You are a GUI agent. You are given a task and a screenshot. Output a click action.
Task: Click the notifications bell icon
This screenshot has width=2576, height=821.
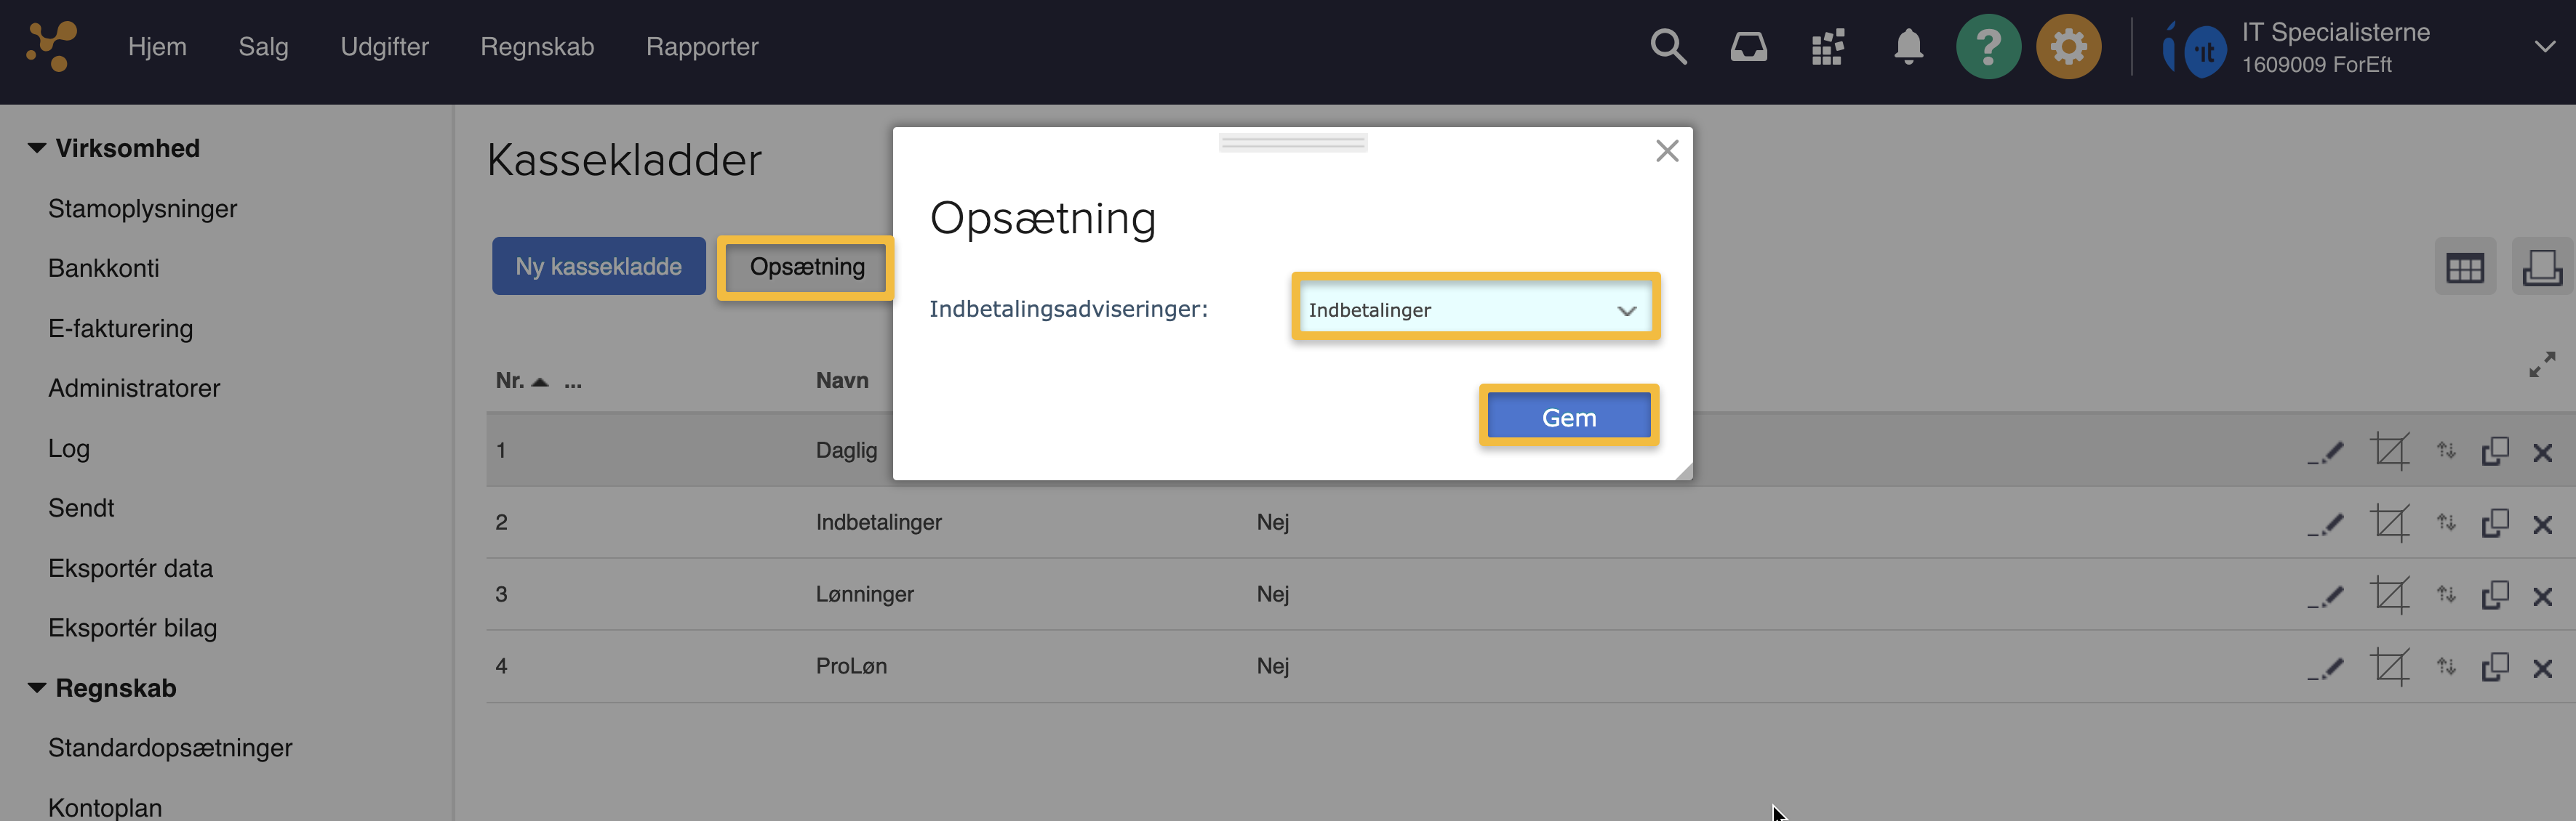coord(1908,47)
